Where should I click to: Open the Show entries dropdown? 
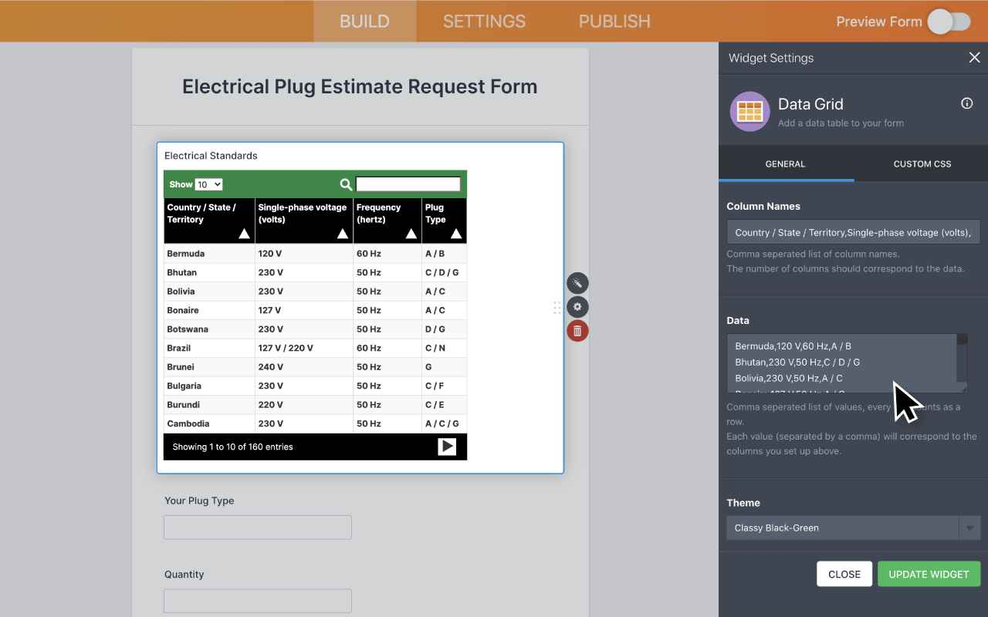coord(208,184)
